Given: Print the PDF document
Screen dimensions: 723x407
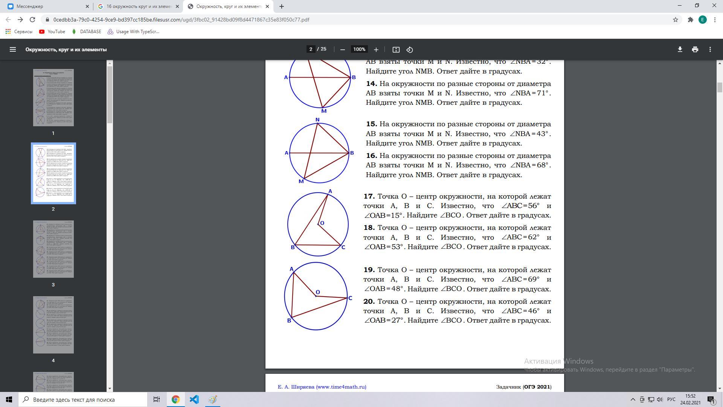Looking at the screenshot, I should coord(695,49).
